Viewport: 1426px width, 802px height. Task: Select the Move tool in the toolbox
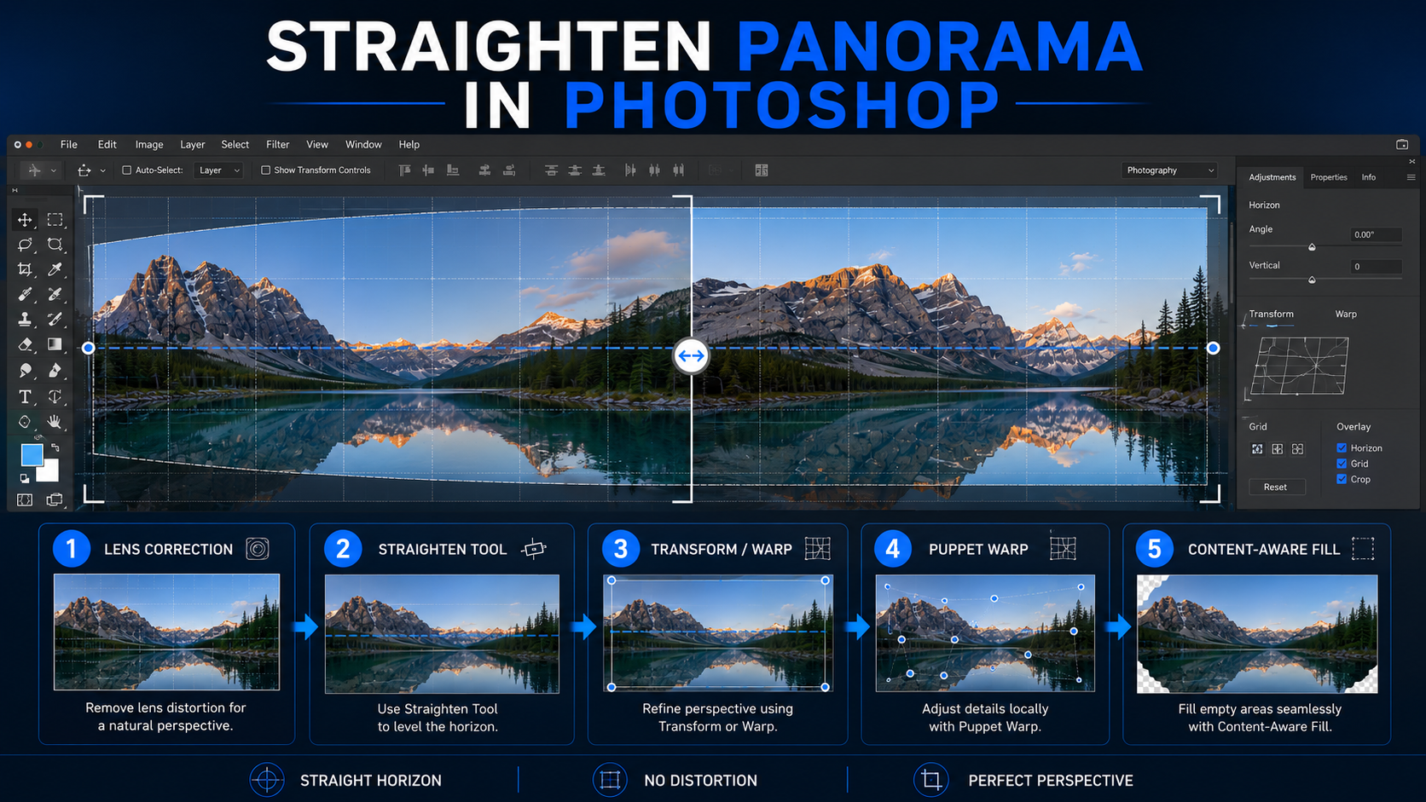click(x=25, y=220)
